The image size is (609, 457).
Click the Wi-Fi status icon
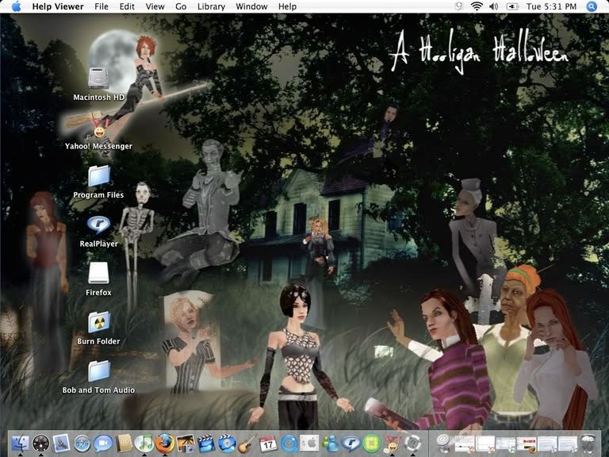pyautogui.click(x=477, y=6)
